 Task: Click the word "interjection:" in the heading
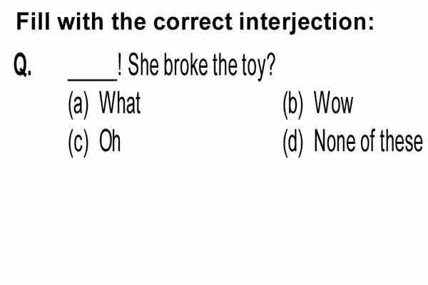(307, 24)
